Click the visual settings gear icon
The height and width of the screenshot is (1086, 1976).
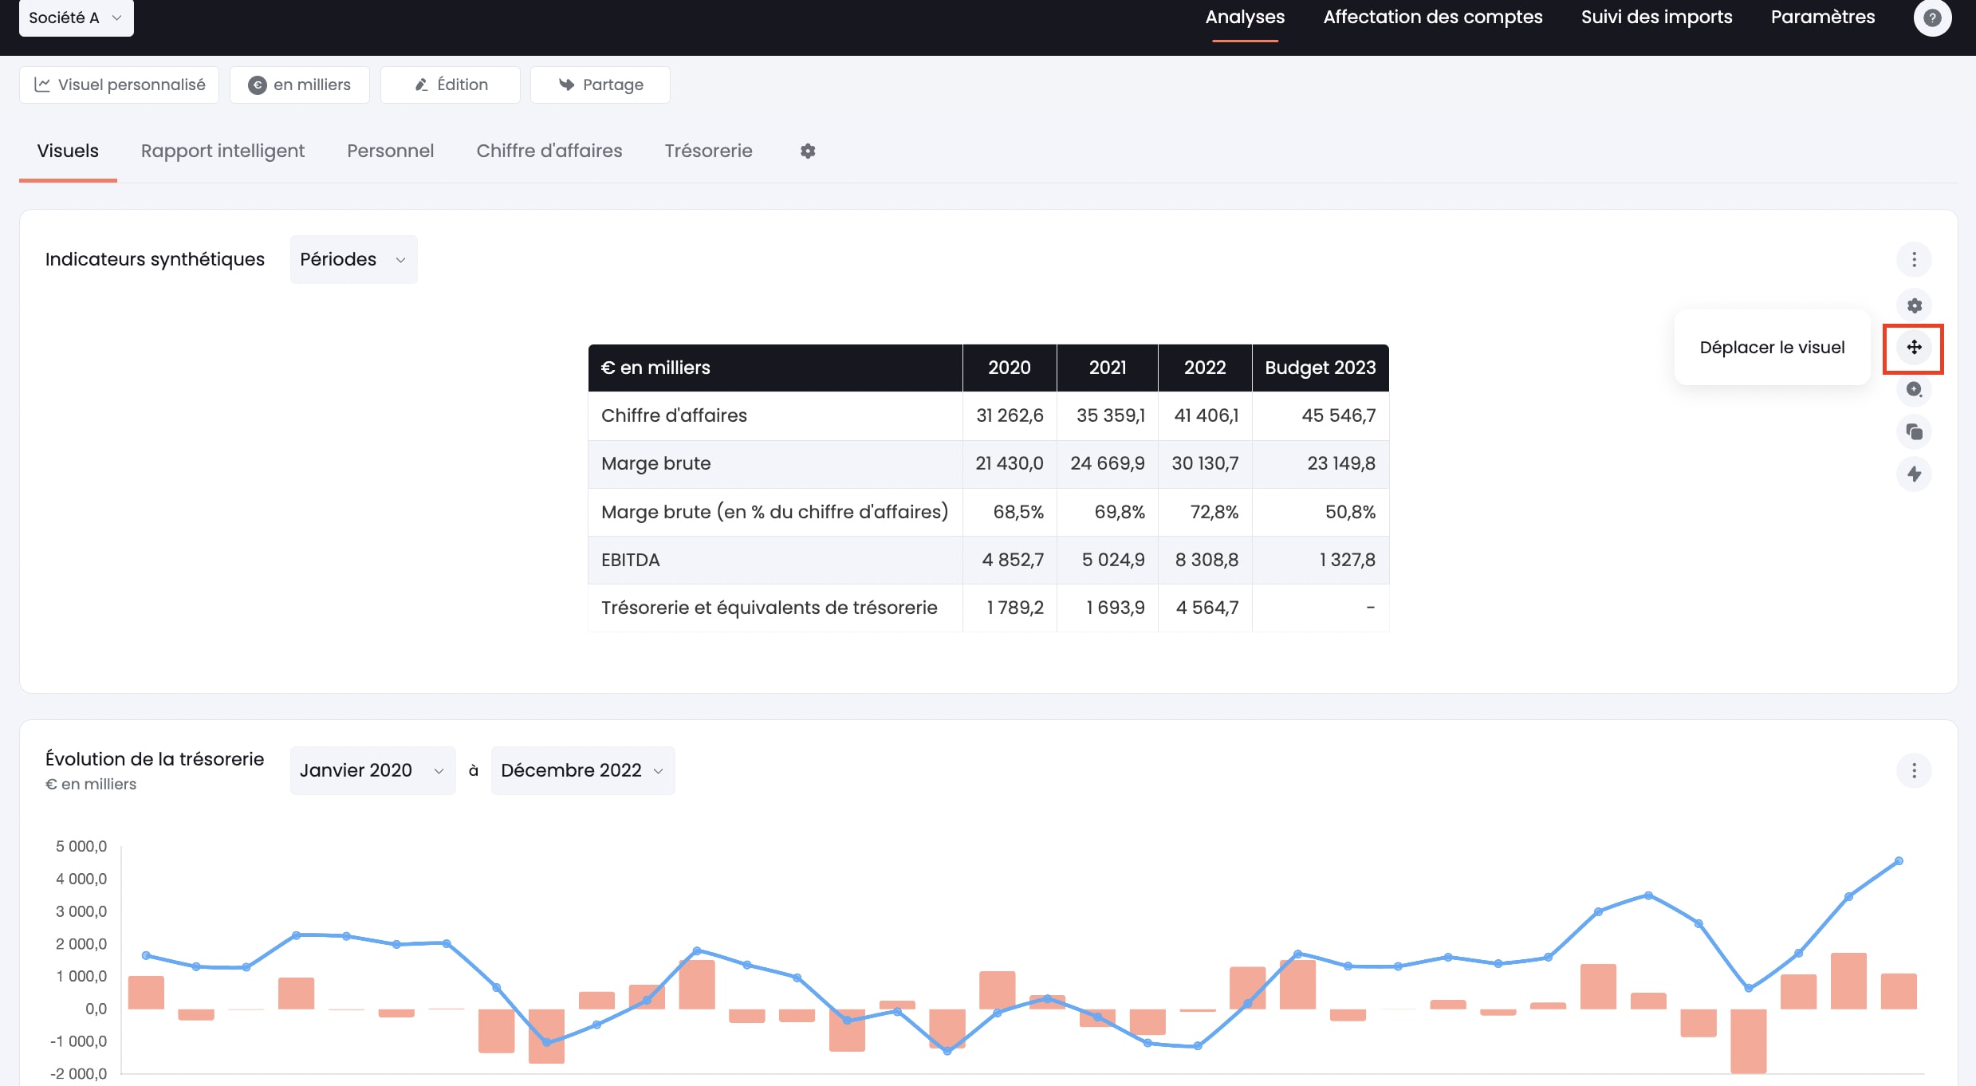1914,305
